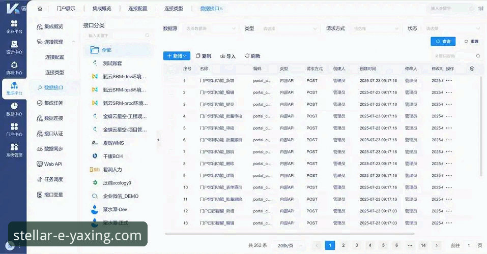Switch to 连接配置 tab
487x254 pixels.
tap(138, 9)
